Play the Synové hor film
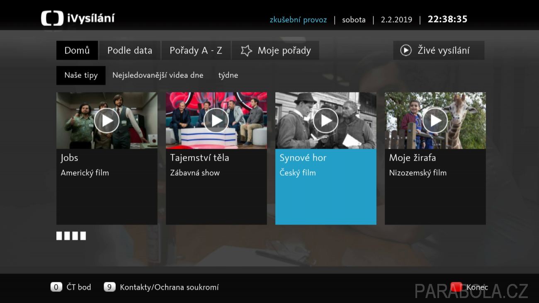Image resolution: width=539 pixels, height=303 pixels. pos(326,121)
